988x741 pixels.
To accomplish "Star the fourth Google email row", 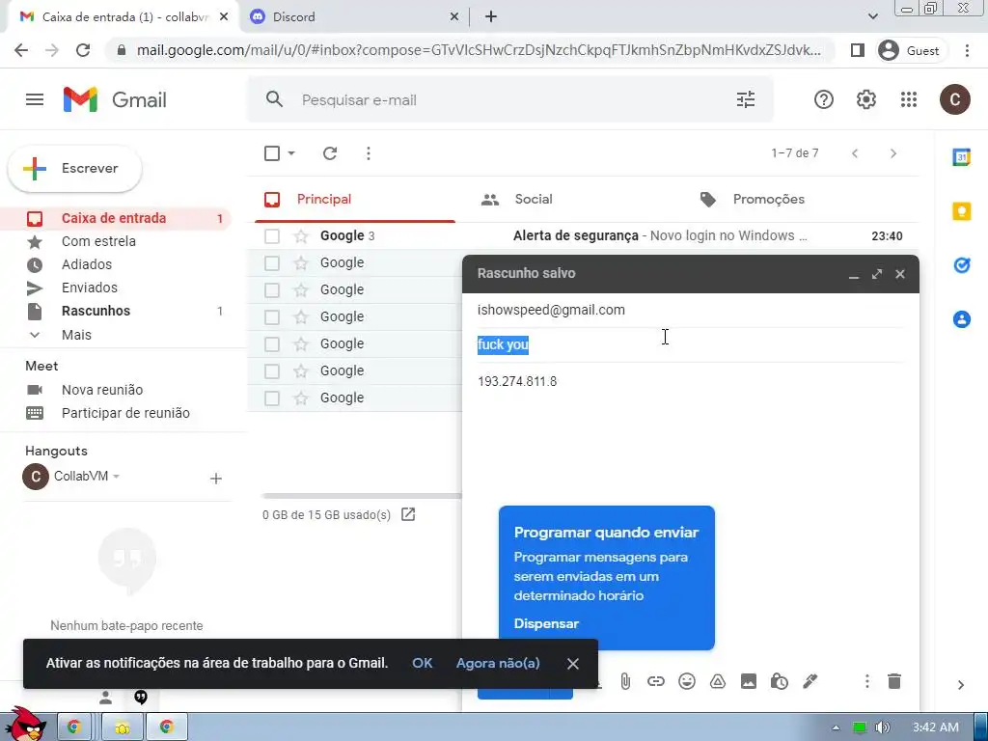I will 301,316.
